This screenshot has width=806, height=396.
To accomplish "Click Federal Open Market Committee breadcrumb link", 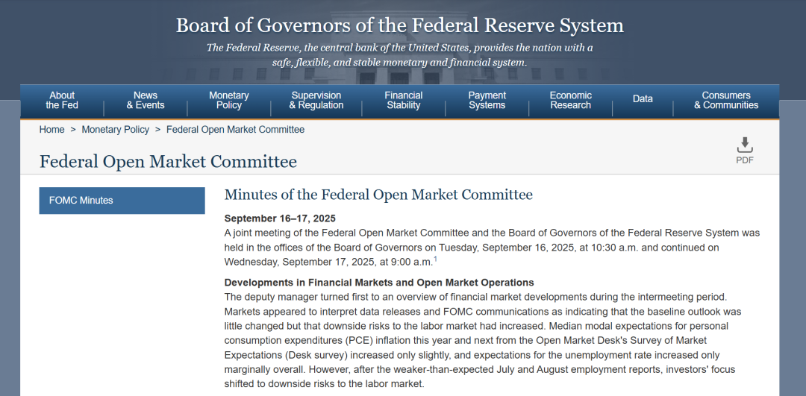I will point(235,130).
